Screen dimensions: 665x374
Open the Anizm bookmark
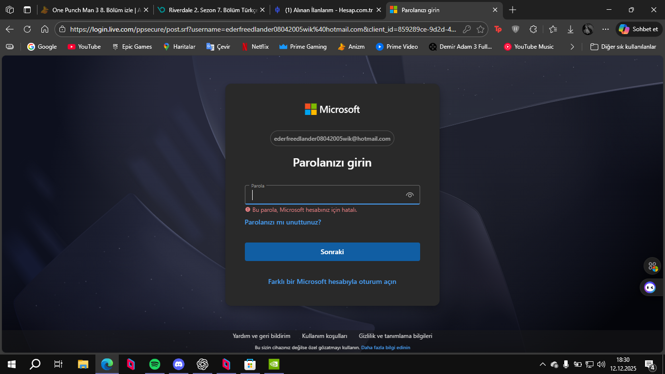coord(351,47)
